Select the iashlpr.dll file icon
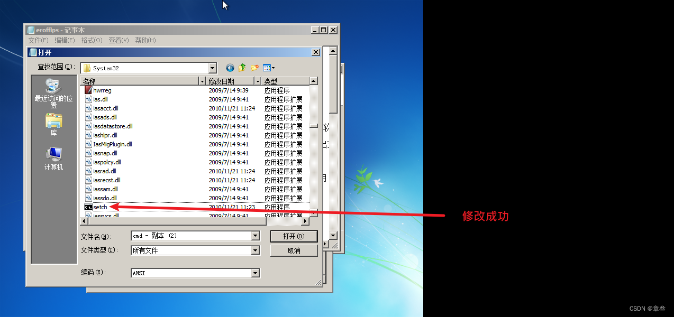The image size is (674, 317). tap(88, 135)
